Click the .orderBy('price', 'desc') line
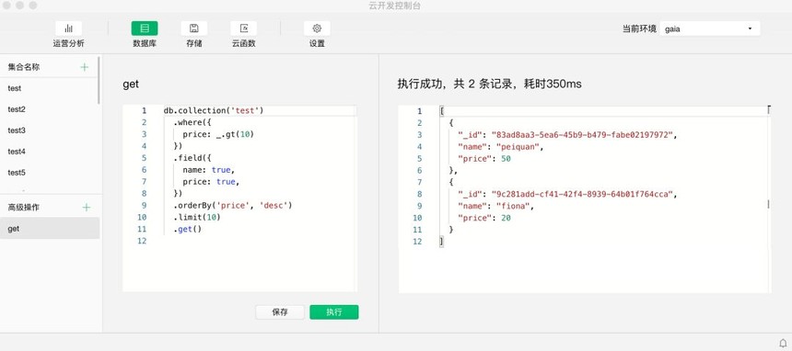Image resolution: width=792 pixels, height=351 pixels. pyautogui.click(x=233, y=205)
